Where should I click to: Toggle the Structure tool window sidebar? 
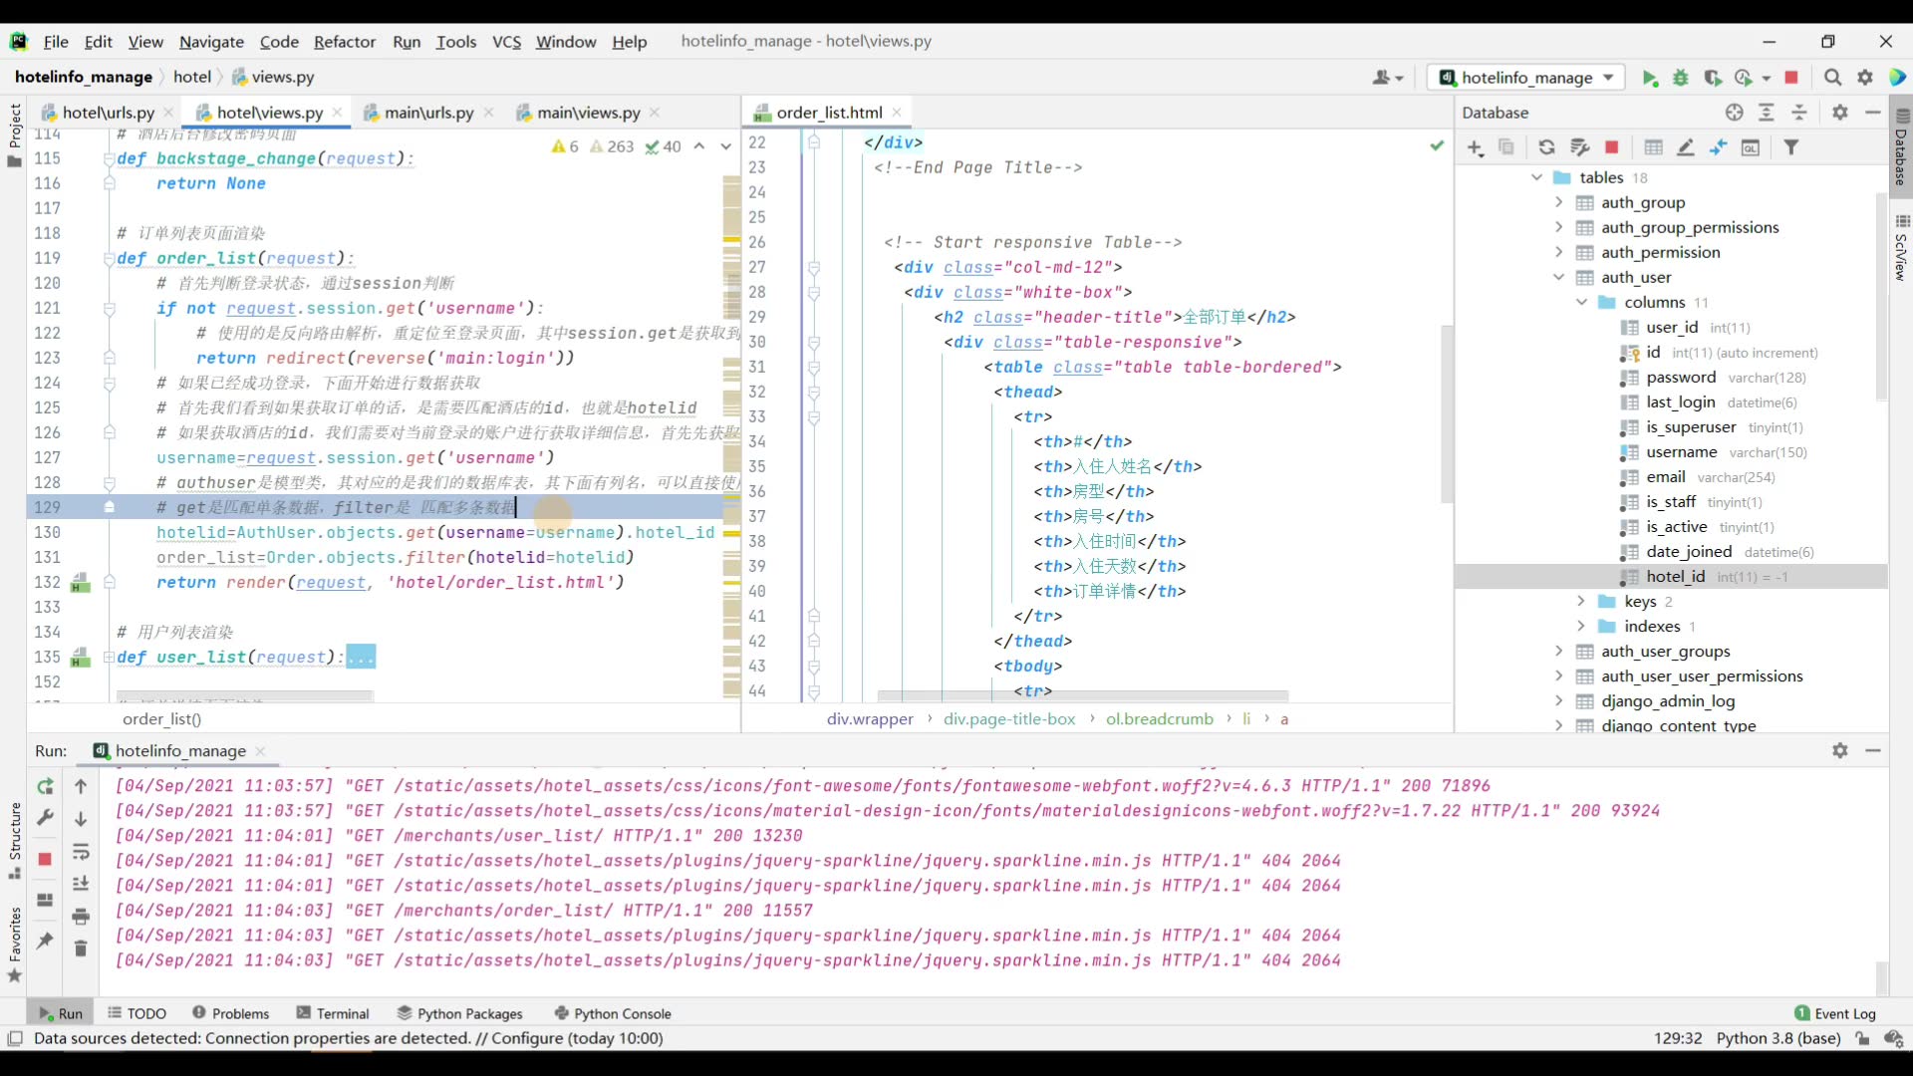(14, 840)
